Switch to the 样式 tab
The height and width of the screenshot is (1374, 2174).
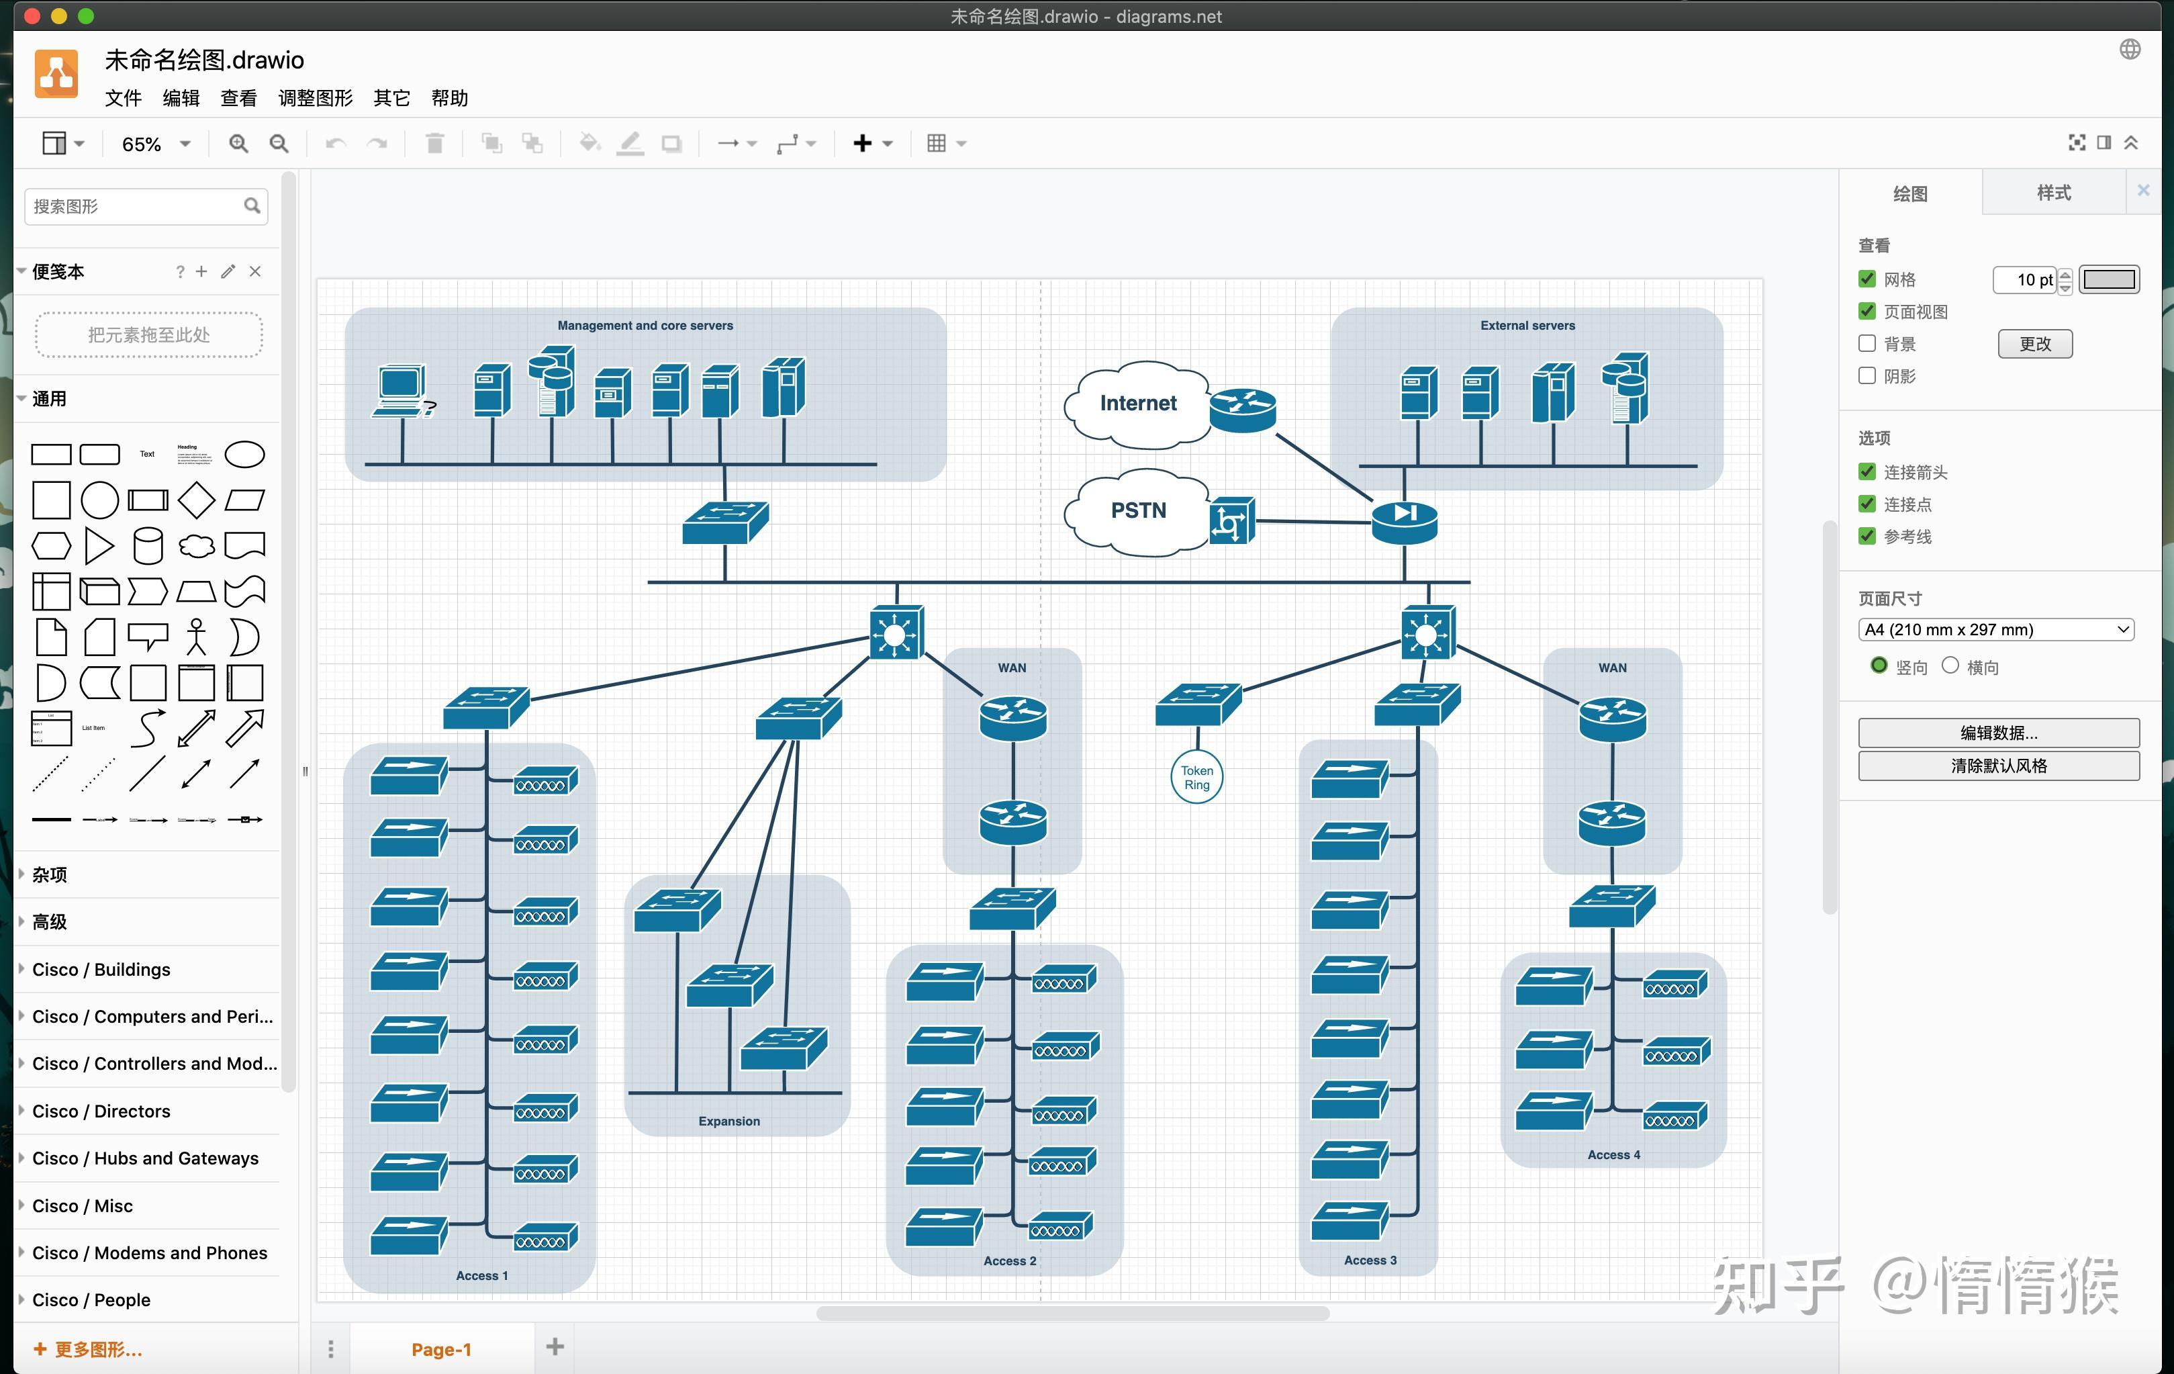[2053, 193]
